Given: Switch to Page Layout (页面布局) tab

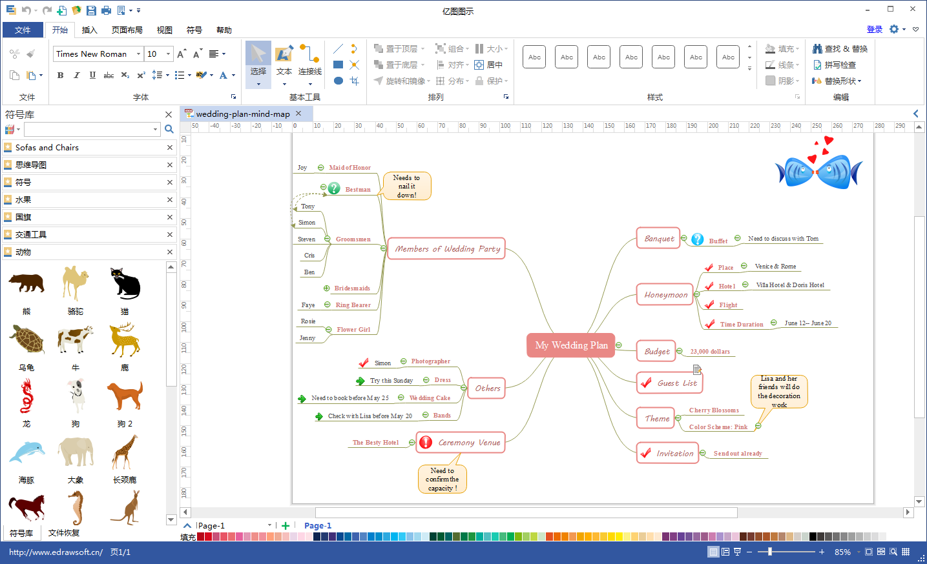Looking at the screenshot, I should [127, 30].
